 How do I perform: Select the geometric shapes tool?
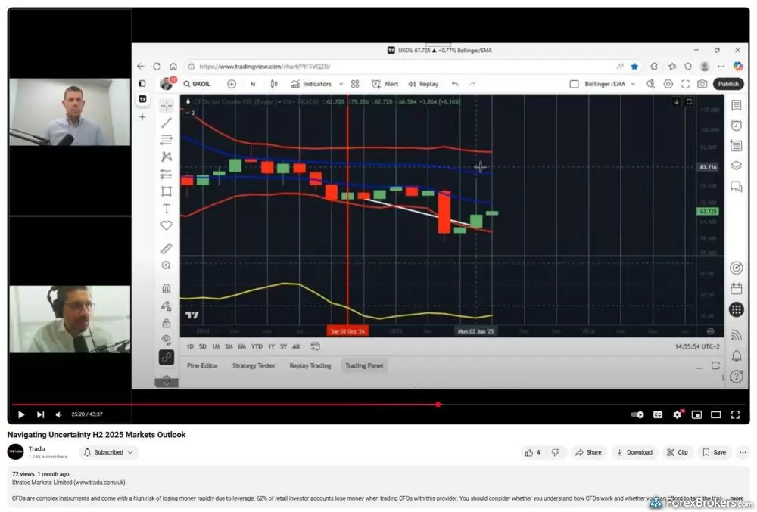(167, 191)
